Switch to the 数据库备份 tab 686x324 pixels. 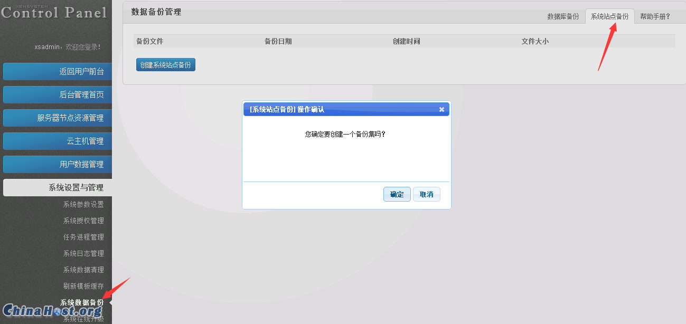[x=563, y=16]
